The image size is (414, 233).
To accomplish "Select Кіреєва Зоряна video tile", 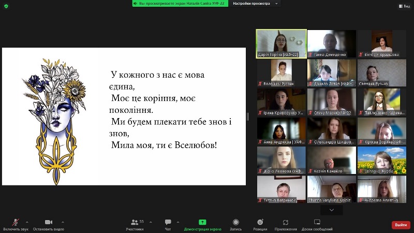I will [x=382, y=131].
